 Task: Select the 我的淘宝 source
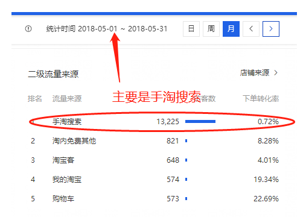pos(67,180)
